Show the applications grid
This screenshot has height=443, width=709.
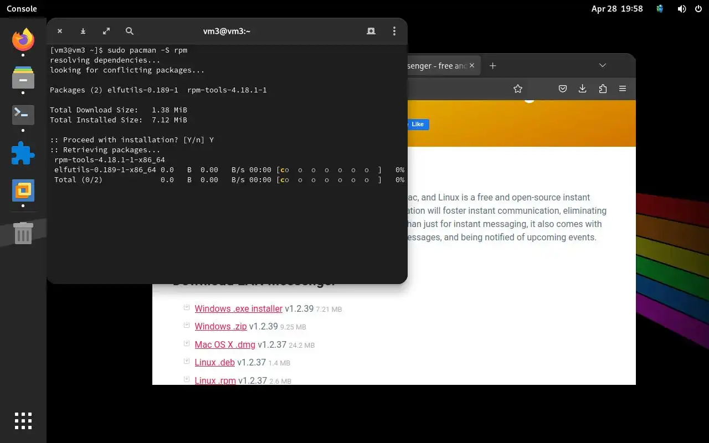(x=23, y=421)
